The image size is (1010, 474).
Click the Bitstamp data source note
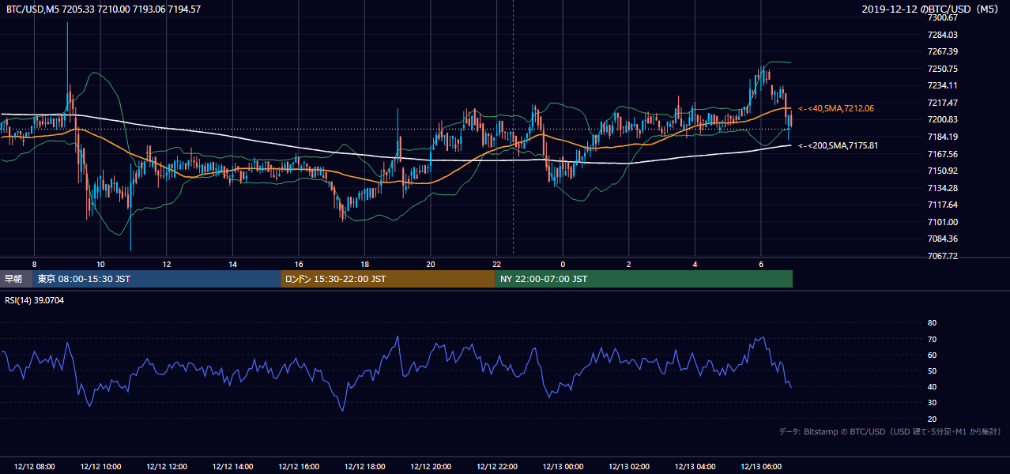point(890,431)
